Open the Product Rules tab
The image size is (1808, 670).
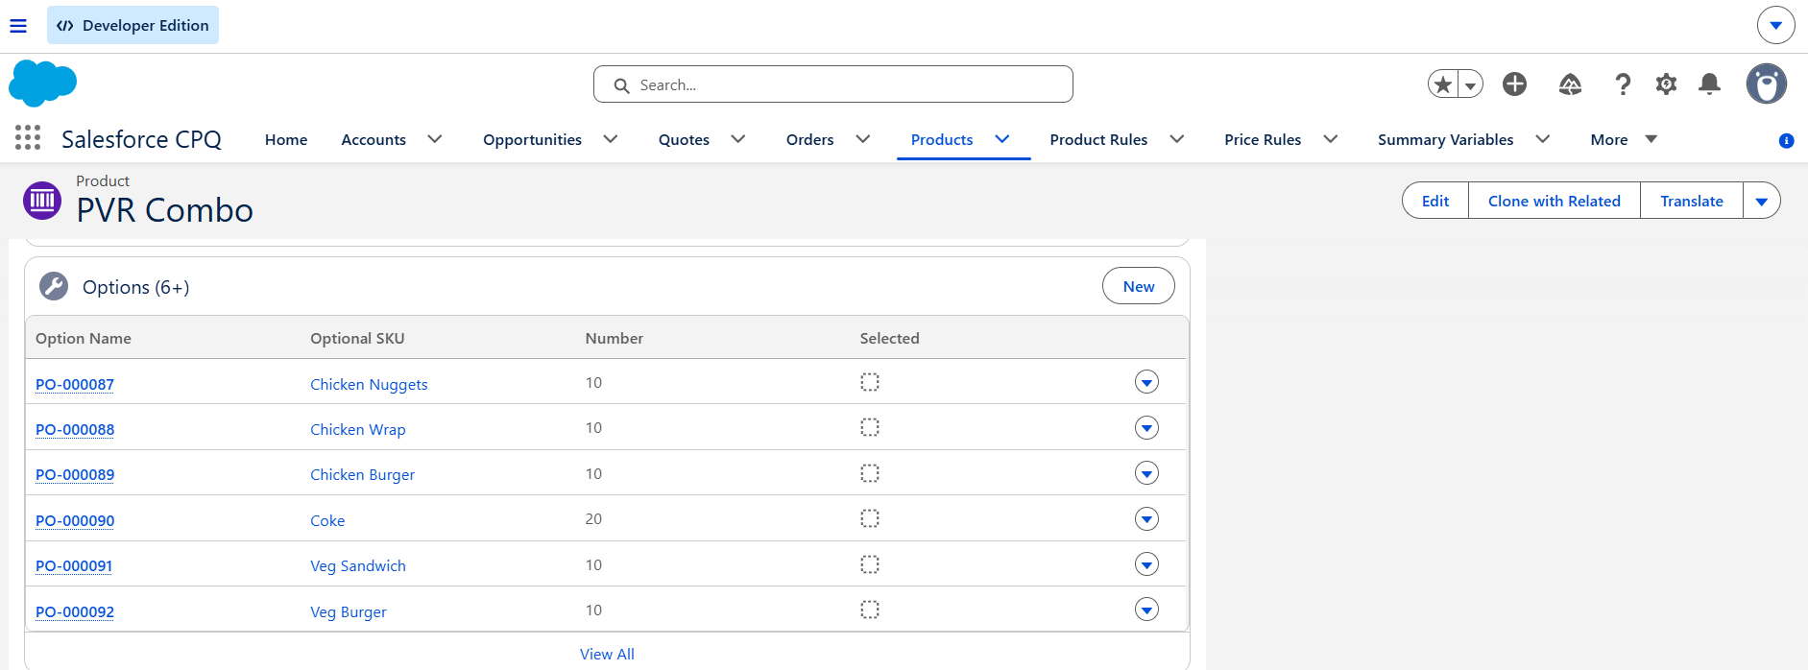[x=1098, y=139]
